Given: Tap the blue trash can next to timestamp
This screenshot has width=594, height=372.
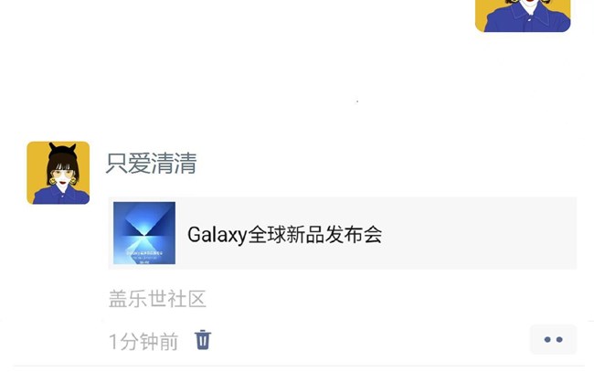Looking at the screenshot, I should point(203,340).
